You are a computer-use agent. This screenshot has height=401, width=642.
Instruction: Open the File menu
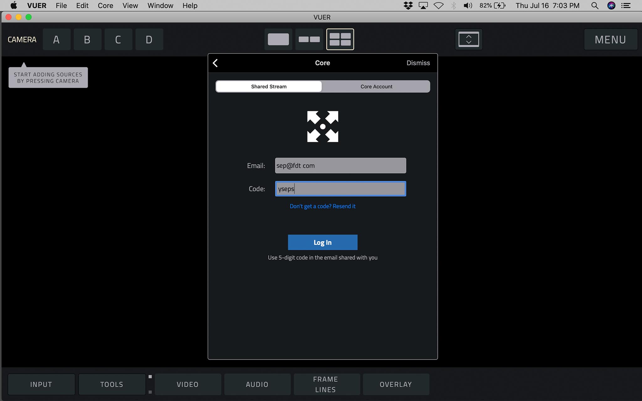pos(61,6)
